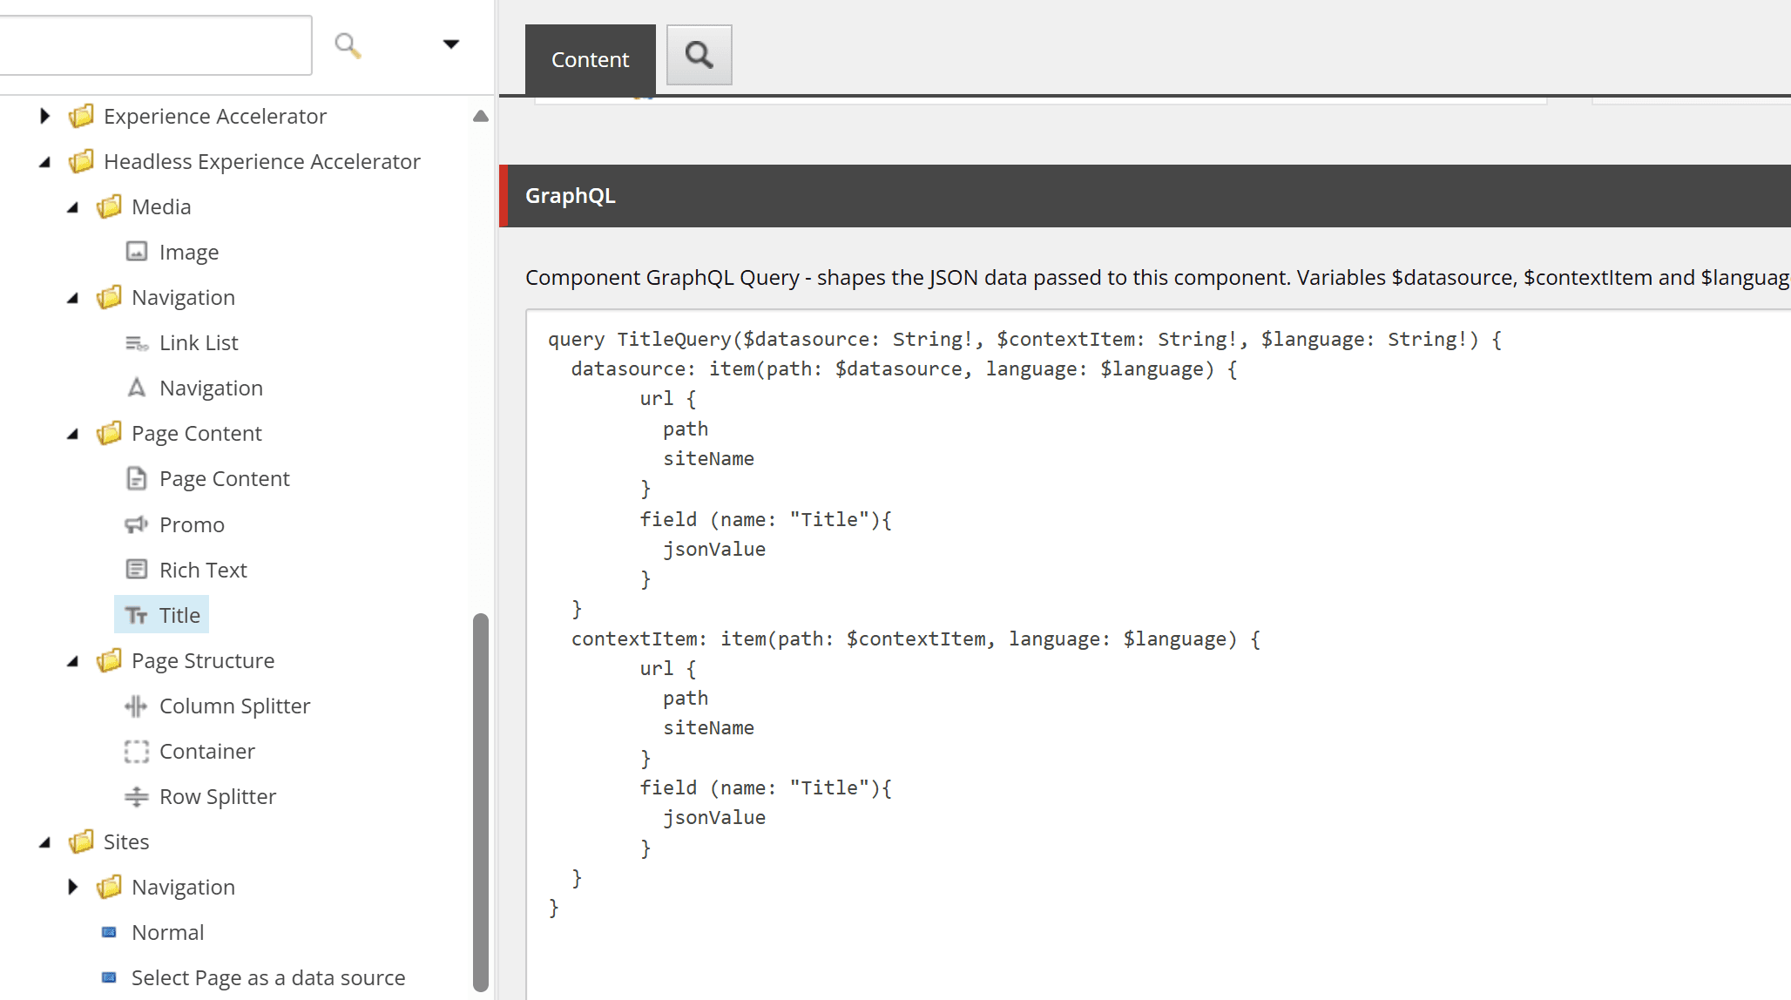Click the Title rendering Tt icon

click(137, 616)
